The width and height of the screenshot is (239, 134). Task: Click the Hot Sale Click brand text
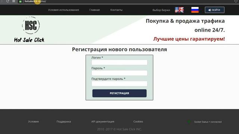29,40
